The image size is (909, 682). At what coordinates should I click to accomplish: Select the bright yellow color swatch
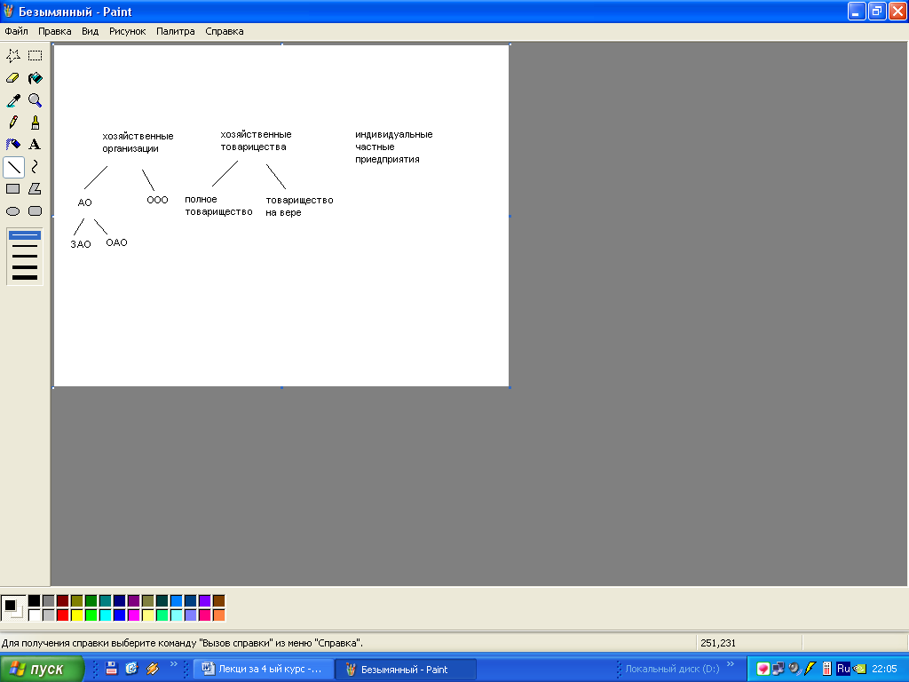coord(77,615)
